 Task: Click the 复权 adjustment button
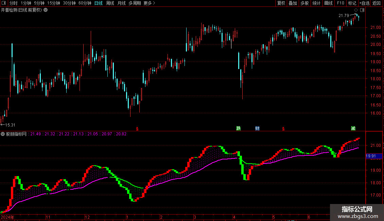coord(281,3)
